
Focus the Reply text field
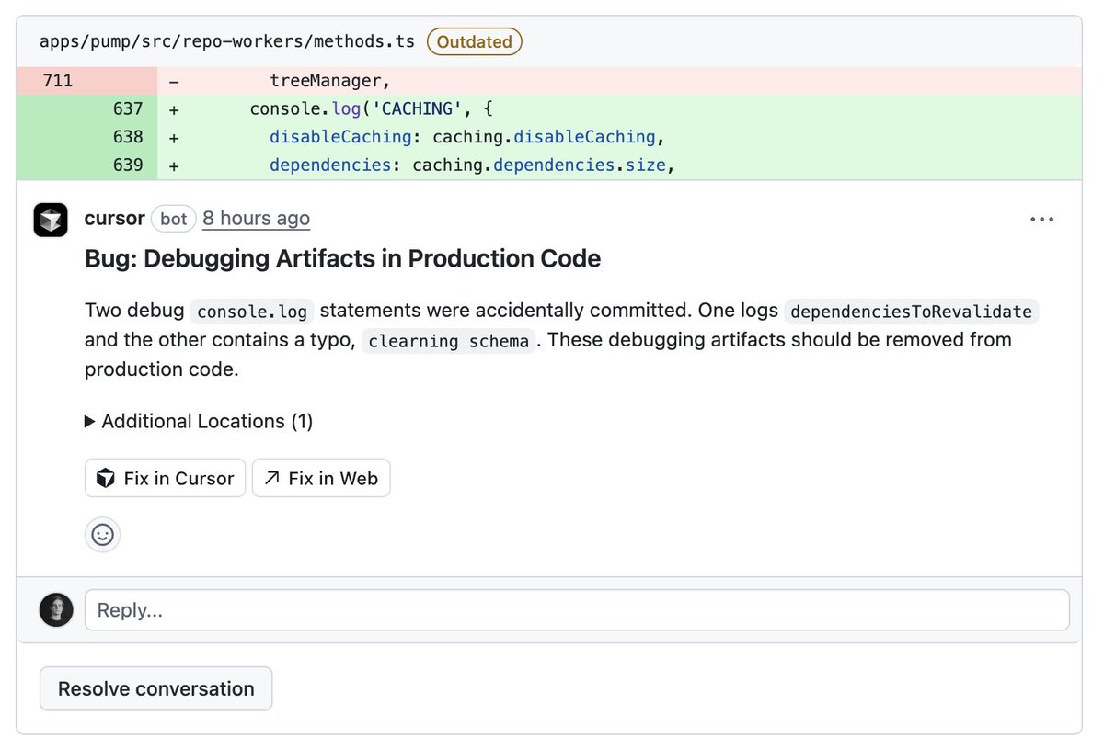(577, 610)
